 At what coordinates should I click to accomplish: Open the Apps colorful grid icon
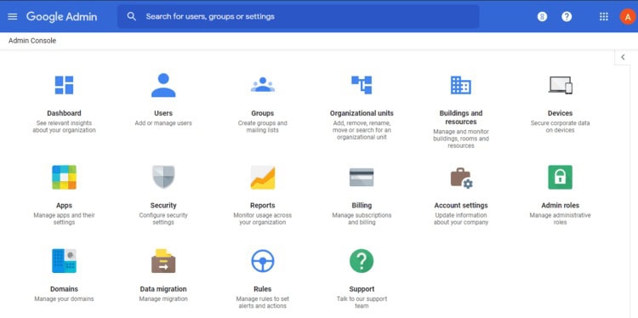pos(64,178)
